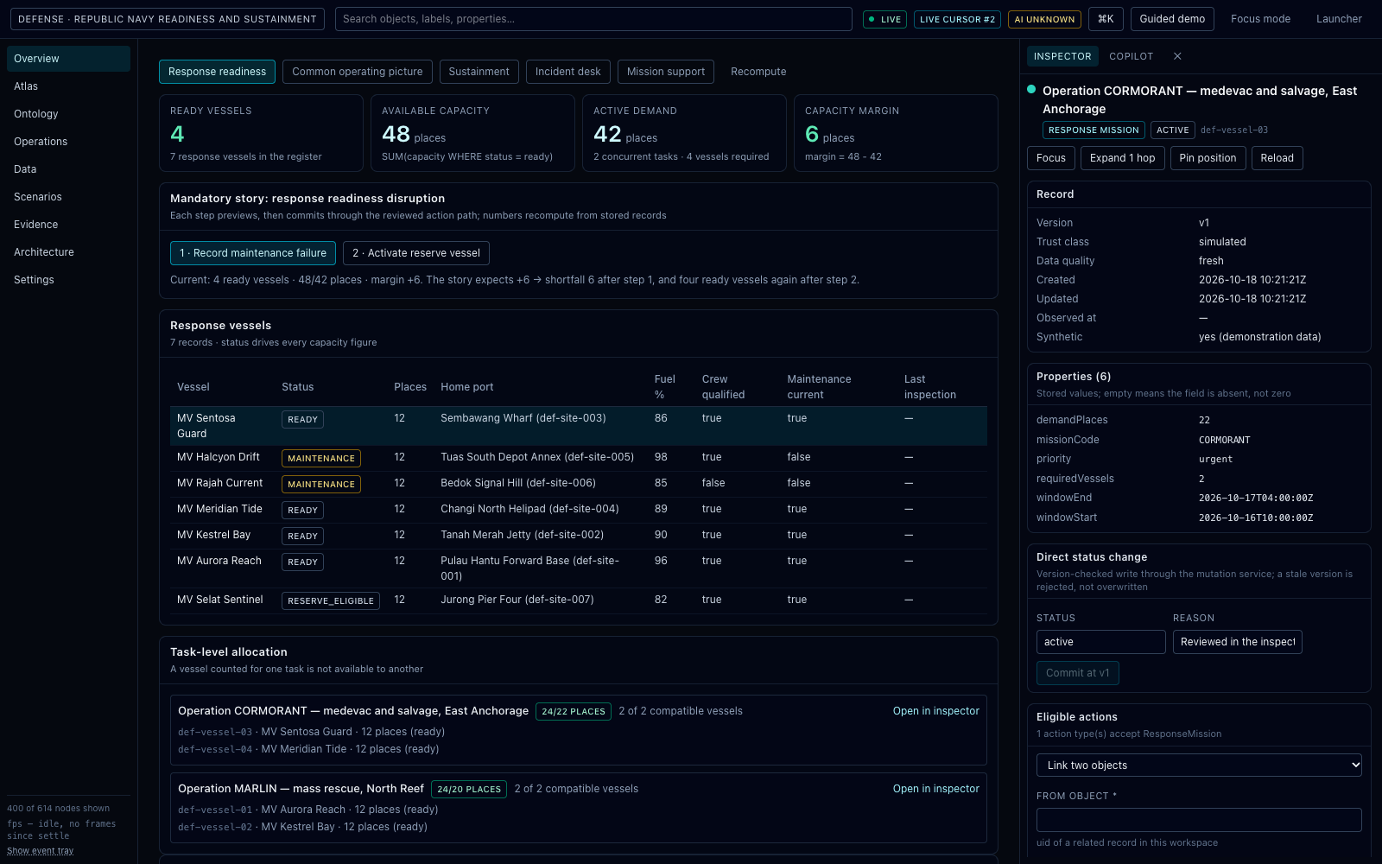Open Settings in the sidebar
1382x864 pixels.
[68, 280]
